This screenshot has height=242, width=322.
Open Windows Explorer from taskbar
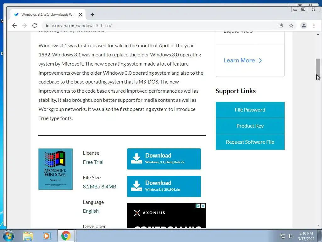(x=28, y=236)
